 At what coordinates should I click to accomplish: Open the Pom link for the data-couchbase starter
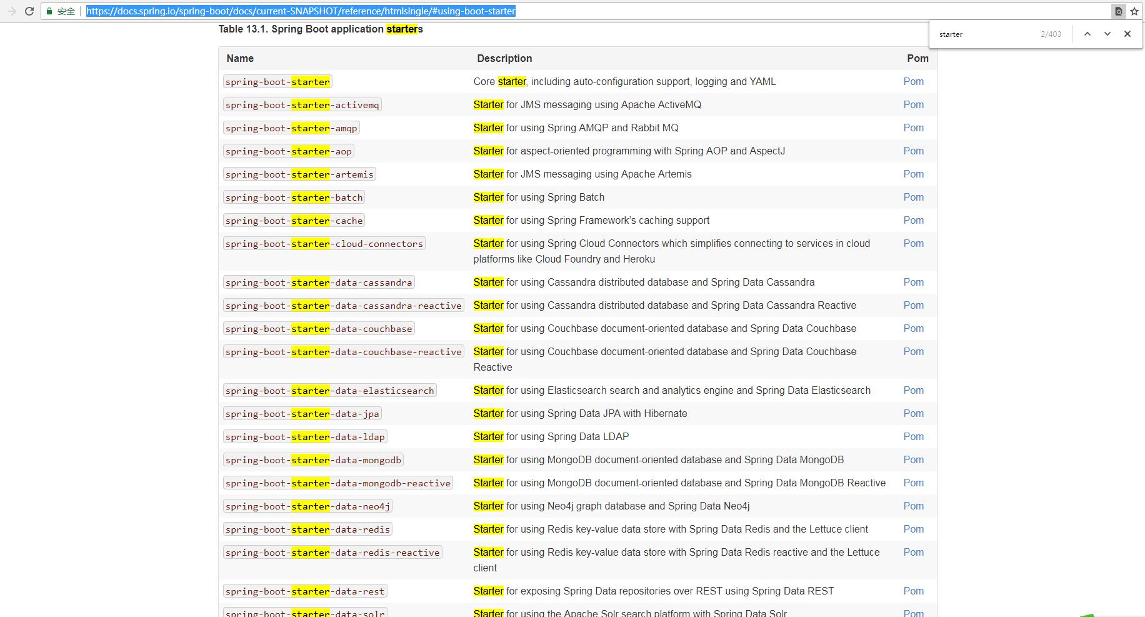[x=913, y=328]
